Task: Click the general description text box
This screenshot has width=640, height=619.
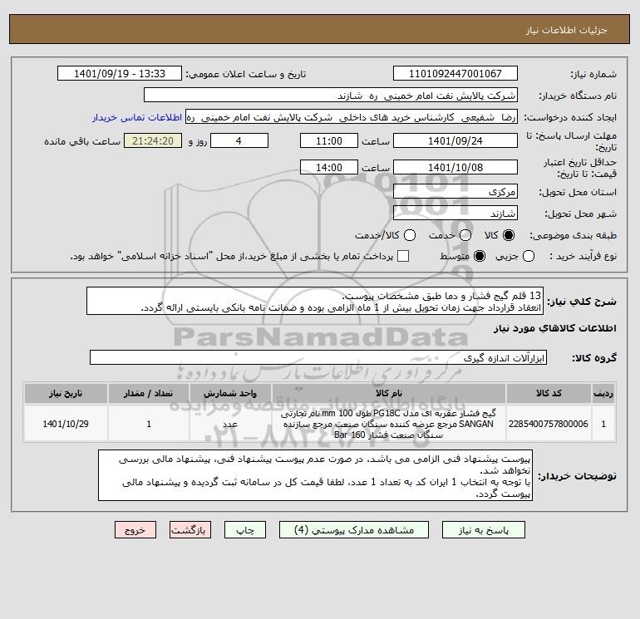Action: pyautogui.click(x=315, y=301)
